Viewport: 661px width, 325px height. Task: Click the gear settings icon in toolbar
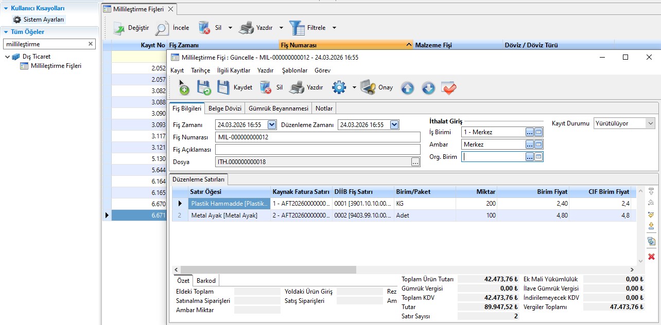pos(339,87)
